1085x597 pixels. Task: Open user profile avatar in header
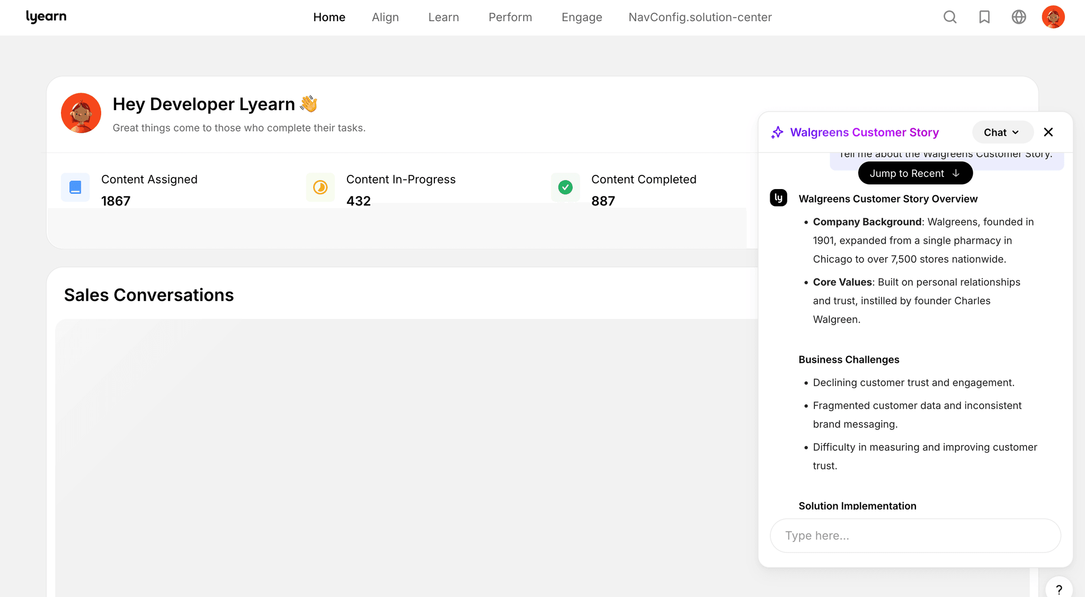coord(1053,17)
